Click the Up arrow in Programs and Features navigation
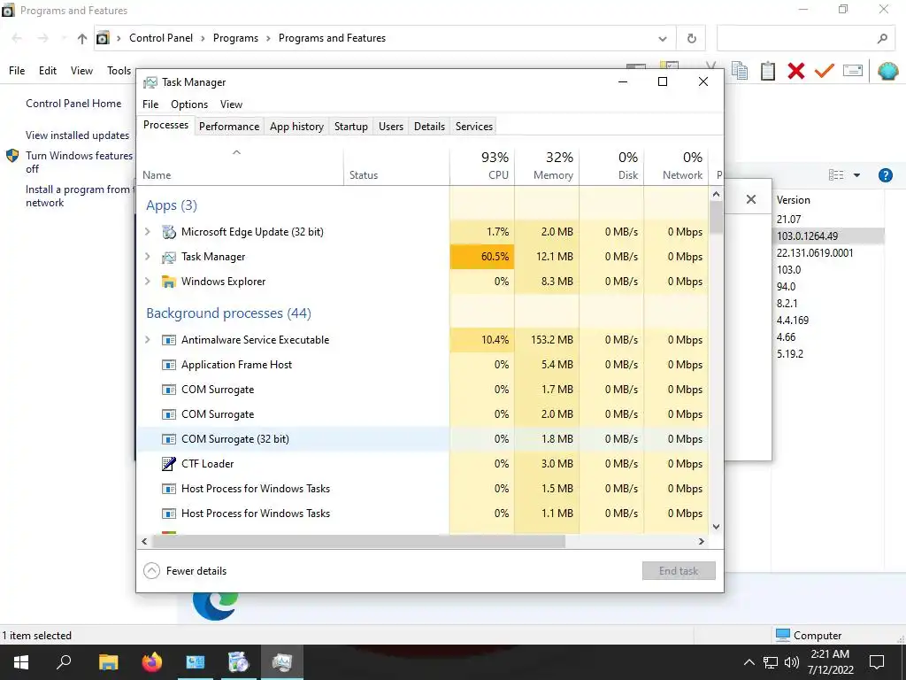Screen dimensions: 906x680 pyautogui.click(x=82, y=38)
